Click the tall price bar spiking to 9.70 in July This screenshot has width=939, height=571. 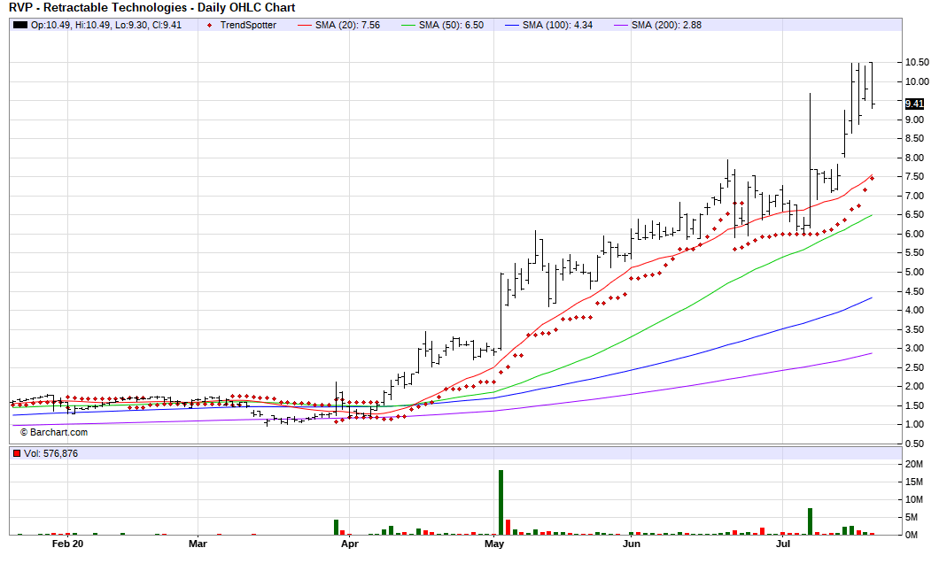pyautogui.click(x=810, y=160)
